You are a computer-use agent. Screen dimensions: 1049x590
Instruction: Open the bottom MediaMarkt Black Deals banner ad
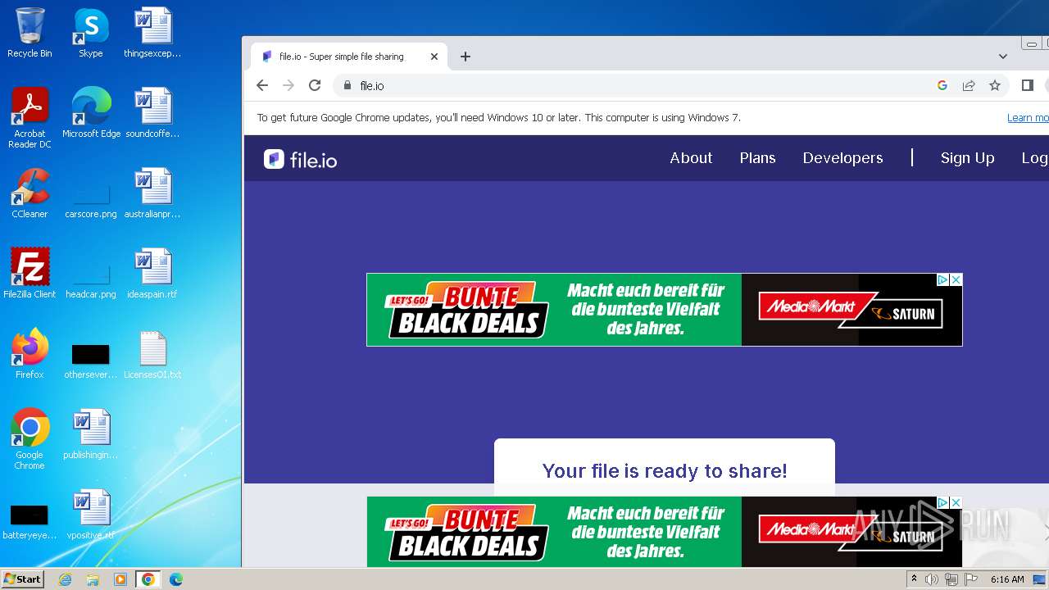point(664,531)
